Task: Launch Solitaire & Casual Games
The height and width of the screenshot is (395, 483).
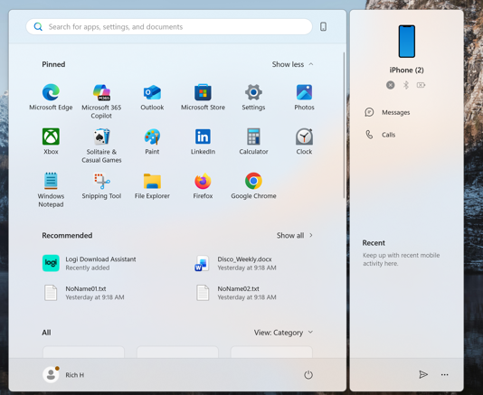Action: (101, 146)
